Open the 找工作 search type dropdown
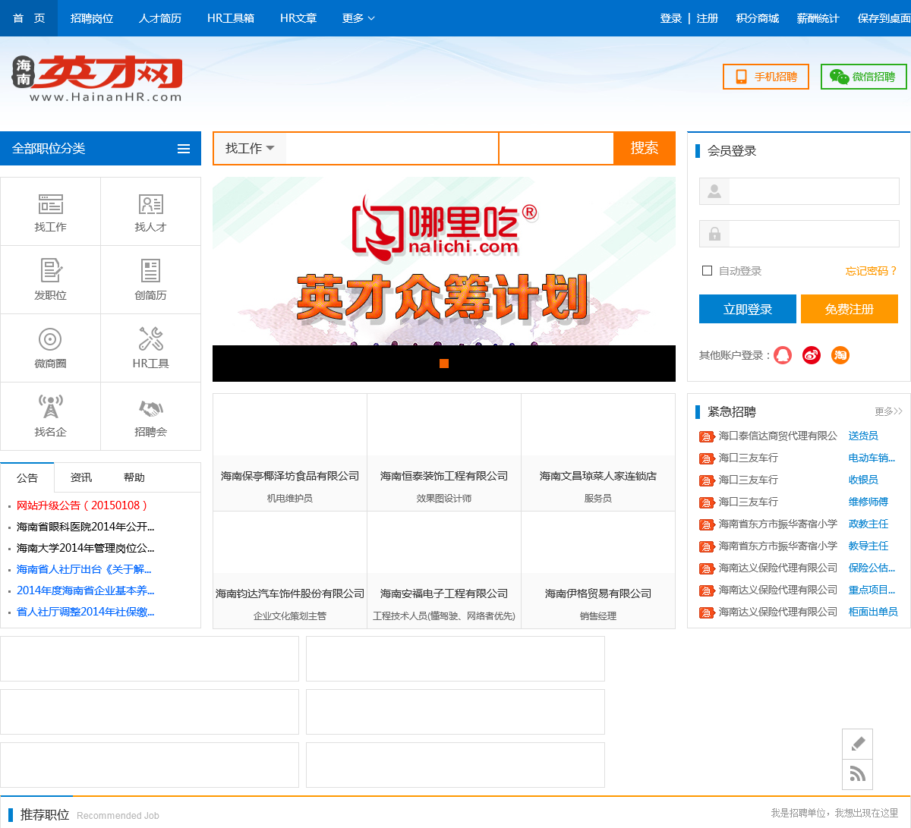The height and width of the screenshot is (828, 911). [x=250, y=148]
